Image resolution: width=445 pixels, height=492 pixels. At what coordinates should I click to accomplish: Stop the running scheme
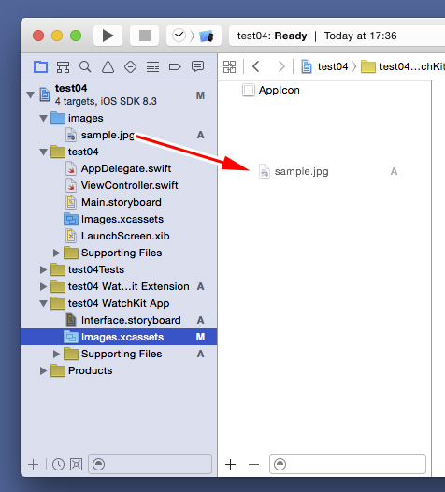tap(145, 36)
